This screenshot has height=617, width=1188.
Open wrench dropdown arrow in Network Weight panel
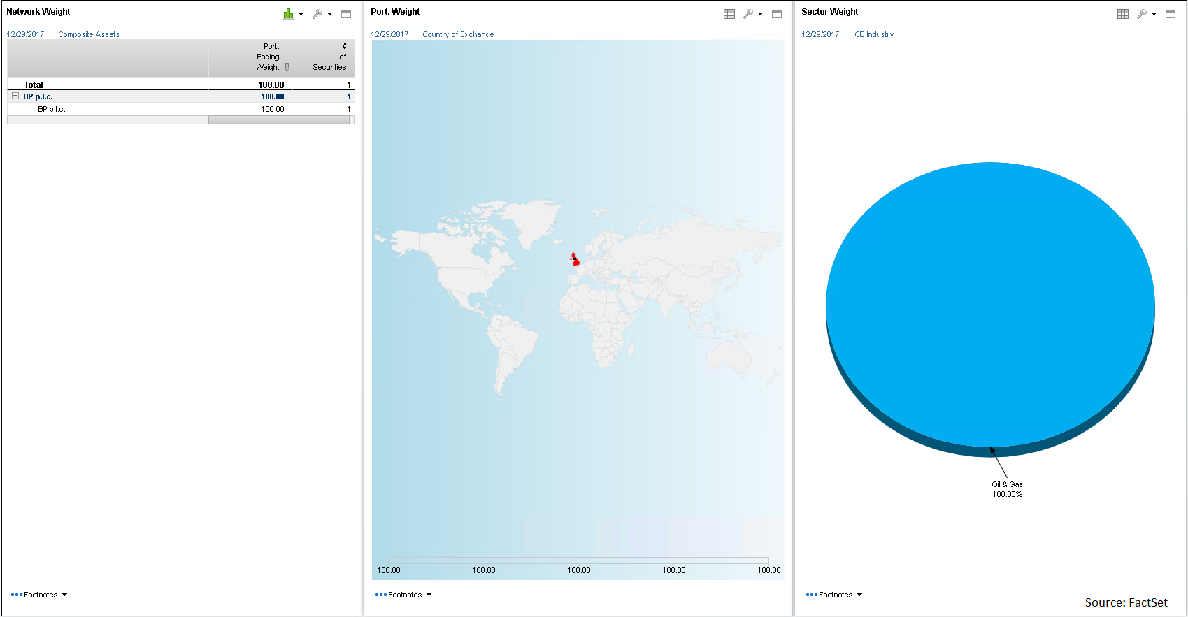point(330,14)
